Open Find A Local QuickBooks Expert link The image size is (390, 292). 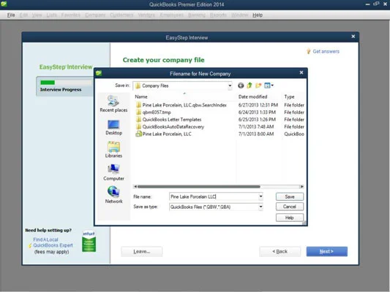[53, 242]
